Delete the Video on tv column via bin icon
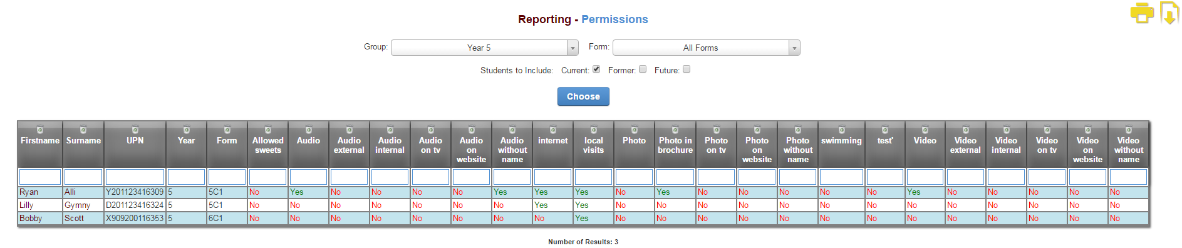 [x=1047, y=130]
